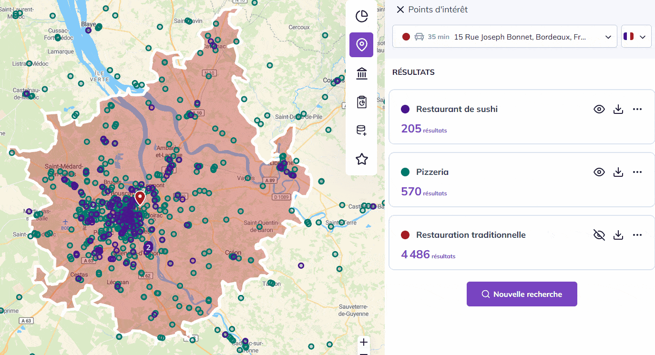Open more options for Restaurant de sushi

[637, 109]
